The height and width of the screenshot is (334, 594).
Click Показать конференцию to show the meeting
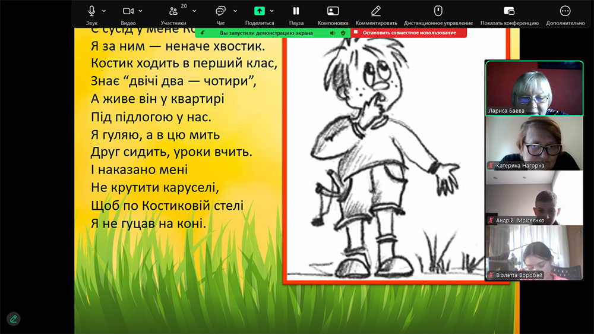(x=508, y=11)
